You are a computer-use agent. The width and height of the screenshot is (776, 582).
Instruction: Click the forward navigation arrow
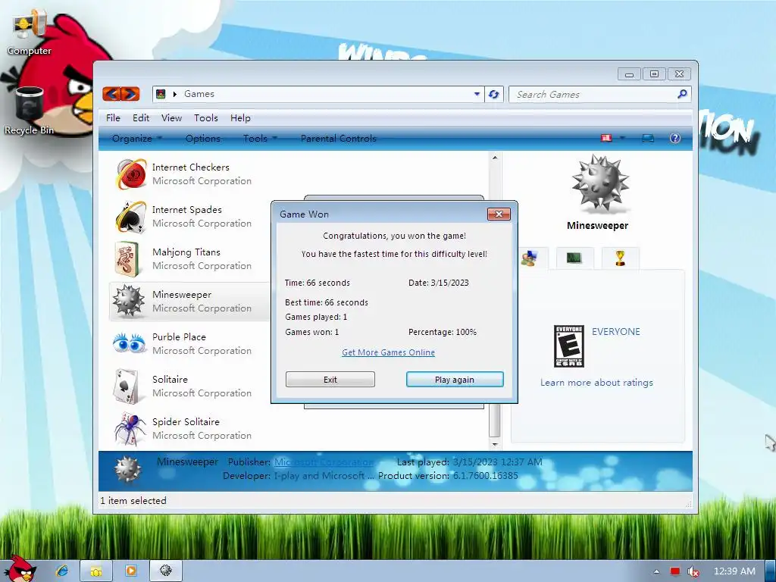130,93
